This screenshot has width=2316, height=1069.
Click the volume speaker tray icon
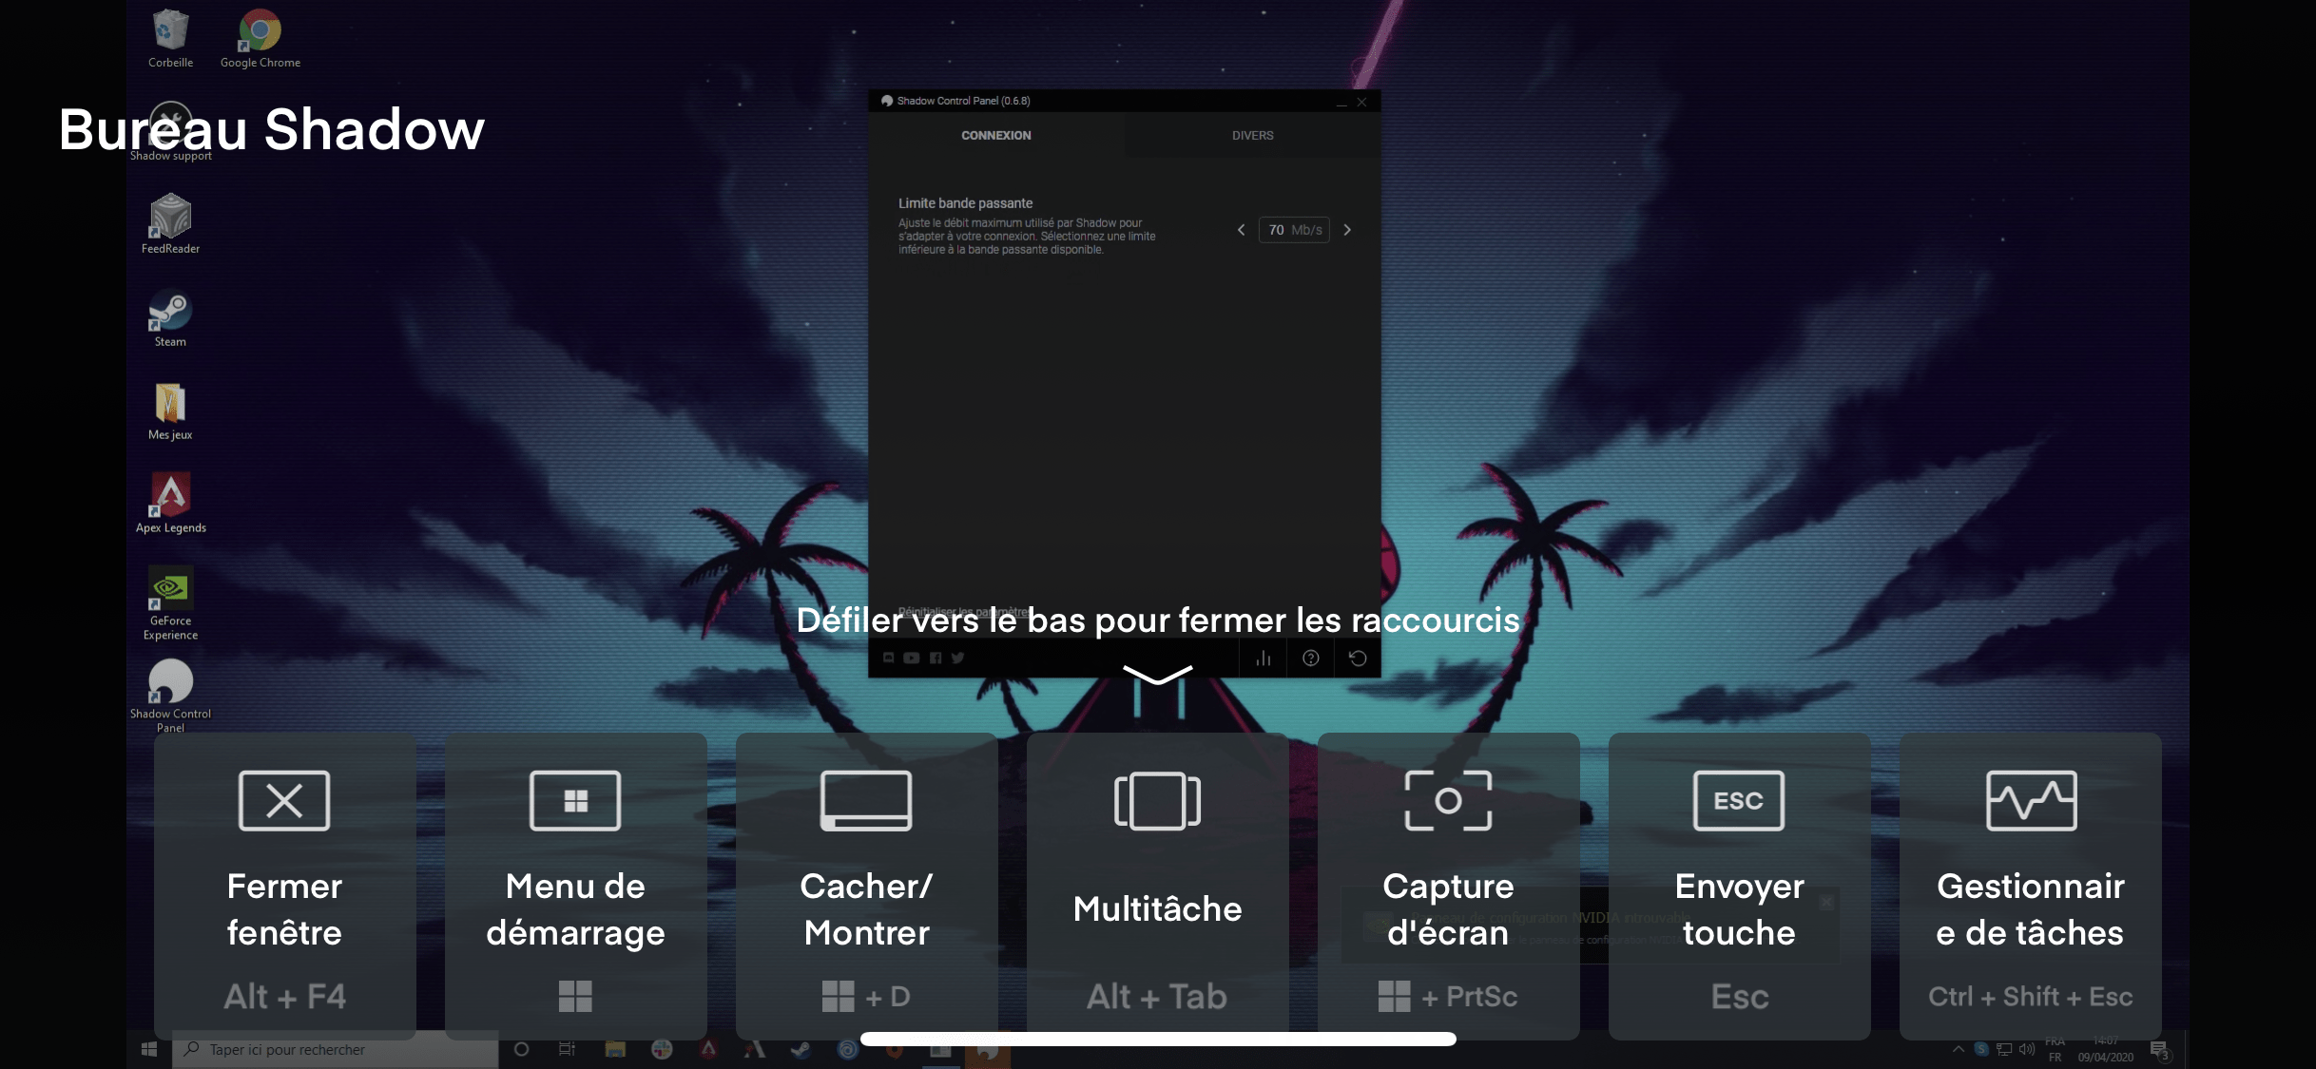(x=2026, y=1049)
